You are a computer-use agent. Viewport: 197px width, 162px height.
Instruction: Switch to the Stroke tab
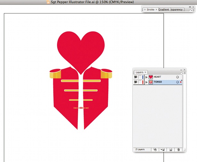point(151,10)
